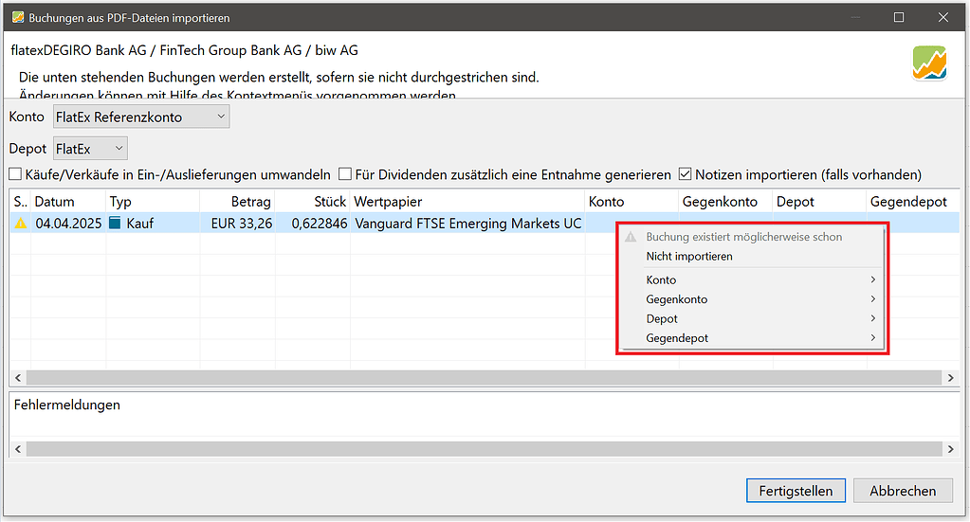This screenshot has height=522, width=970.
Task: Click the Fertigstellen button
Action: [796, 491]
